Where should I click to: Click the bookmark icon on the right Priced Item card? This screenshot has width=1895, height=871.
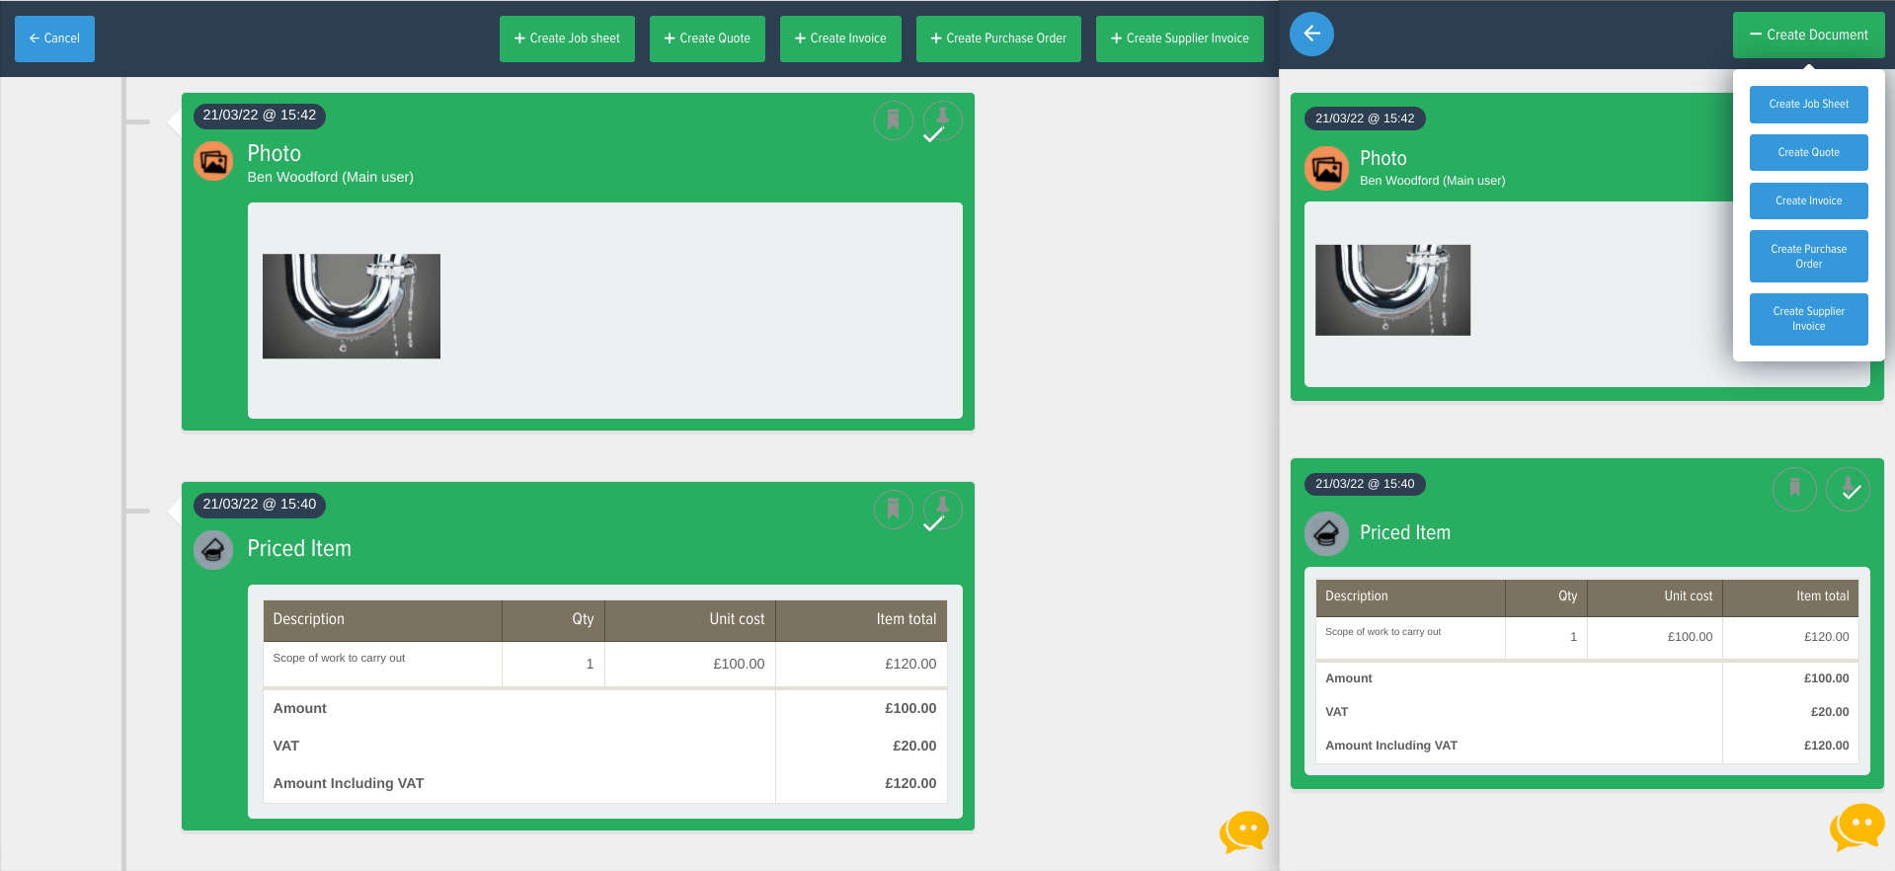(1794, 488)
